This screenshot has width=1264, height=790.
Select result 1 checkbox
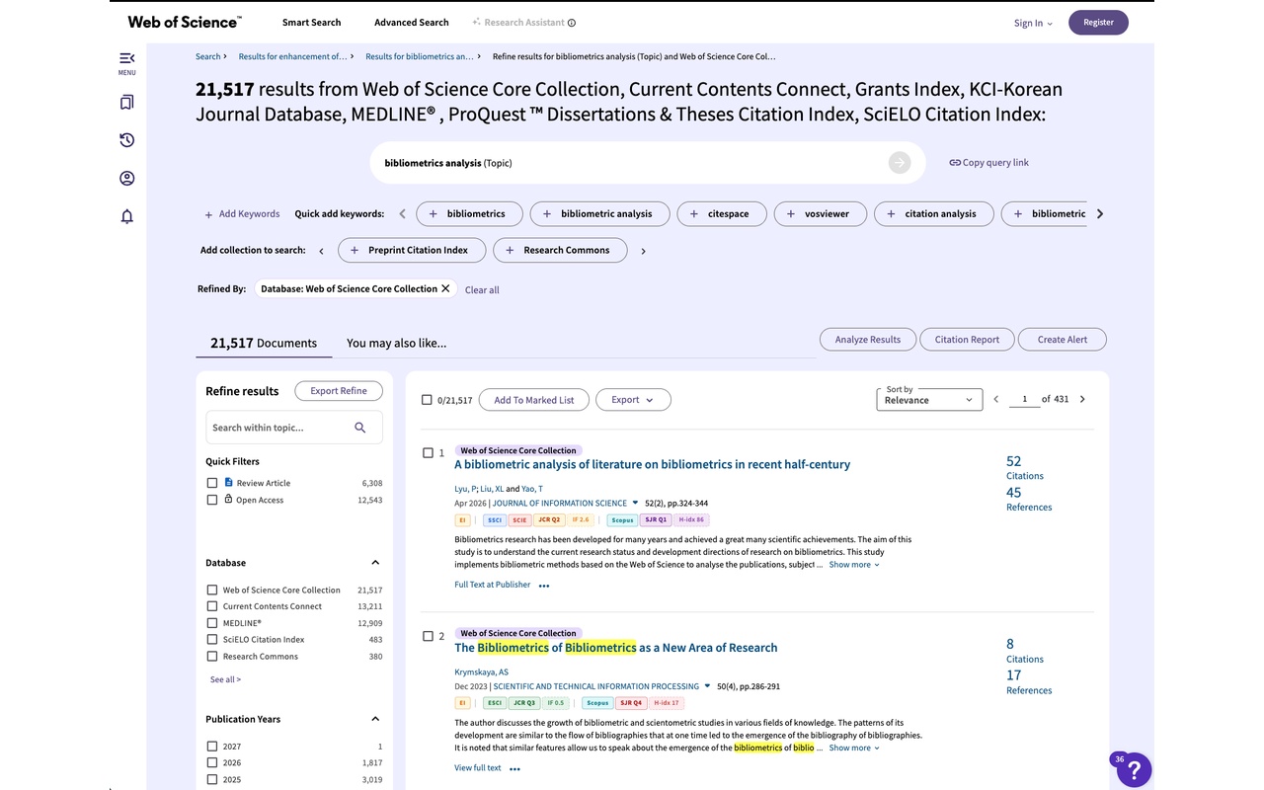coord(428,453)
